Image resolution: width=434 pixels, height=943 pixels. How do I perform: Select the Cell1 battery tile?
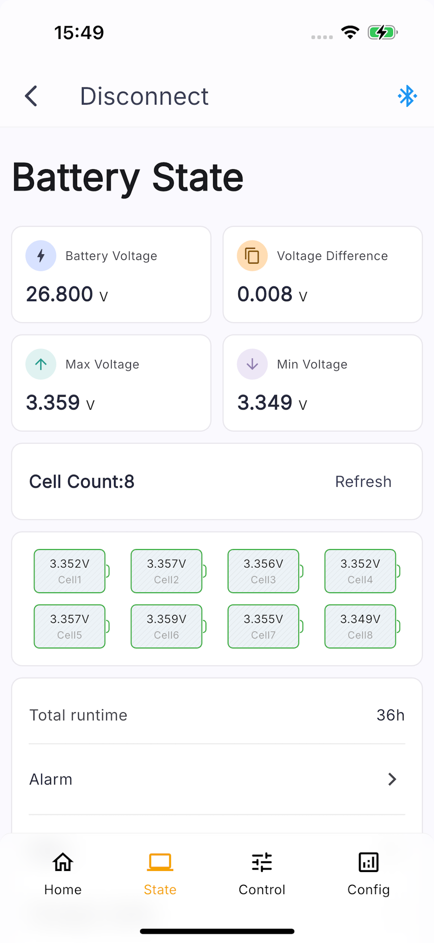click(71, 571)
